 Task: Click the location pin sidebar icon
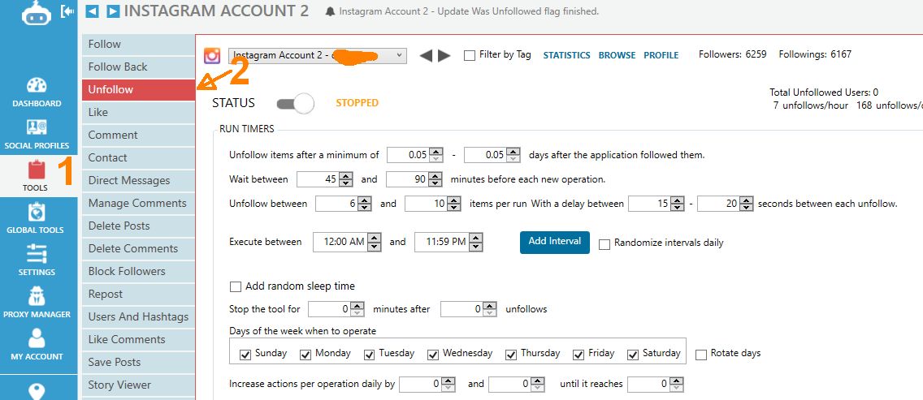[37, 391]
